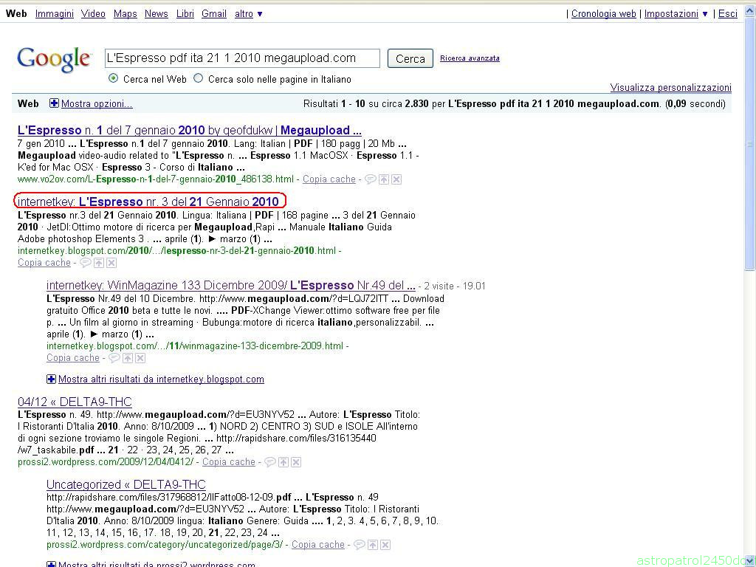This screenshot has width=756, height=567.
Task: Promote the winmagazine-133-dicembre-2009 result
Action: [x=128, y=358]
